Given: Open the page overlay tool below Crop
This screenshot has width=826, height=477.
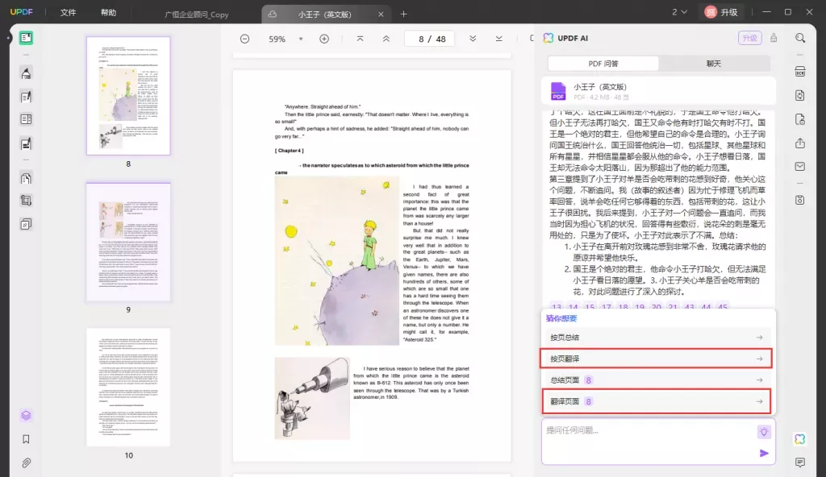Looking at the screenshot, I should (x=26, y=224).
